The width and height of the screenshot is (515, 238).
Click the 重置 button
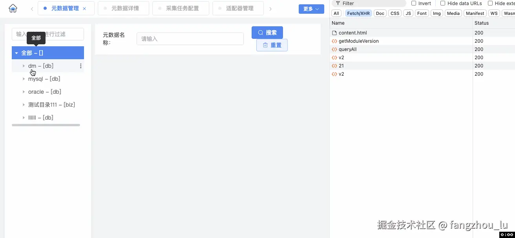[272, 45]
